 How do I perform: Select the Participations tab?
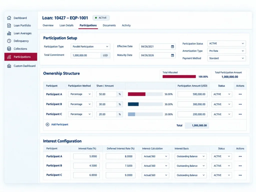click(x=88, y=25)
